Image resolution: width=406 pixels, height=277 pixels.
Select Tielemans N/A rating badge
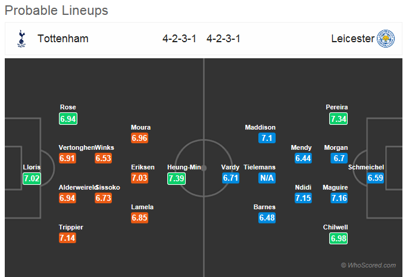tap(267, 178)
